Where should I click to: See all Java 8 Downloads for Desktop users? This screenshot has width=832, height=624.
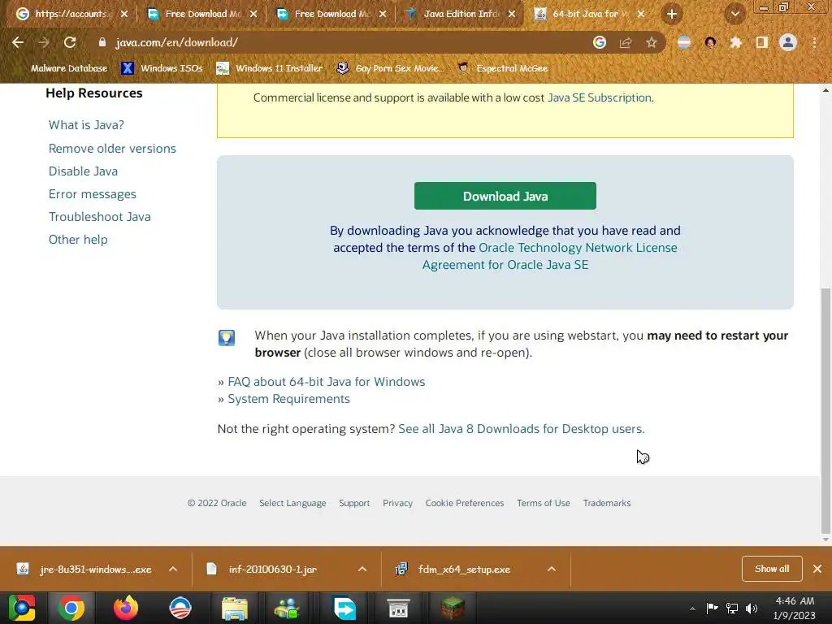point(521,429)
